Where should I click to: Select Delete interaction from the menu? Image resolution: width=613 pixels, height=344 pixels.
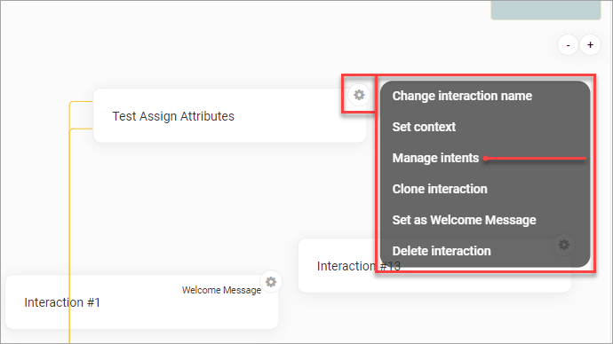(x=442, y=251)
